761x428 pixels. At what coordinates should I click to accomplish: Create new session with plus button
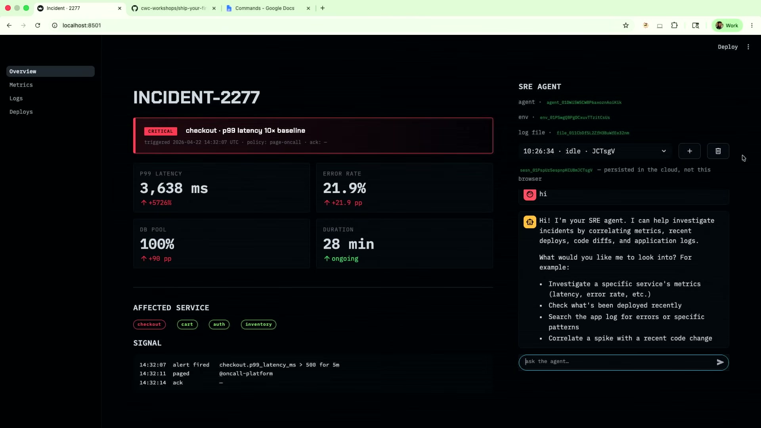tap(690, 151)
